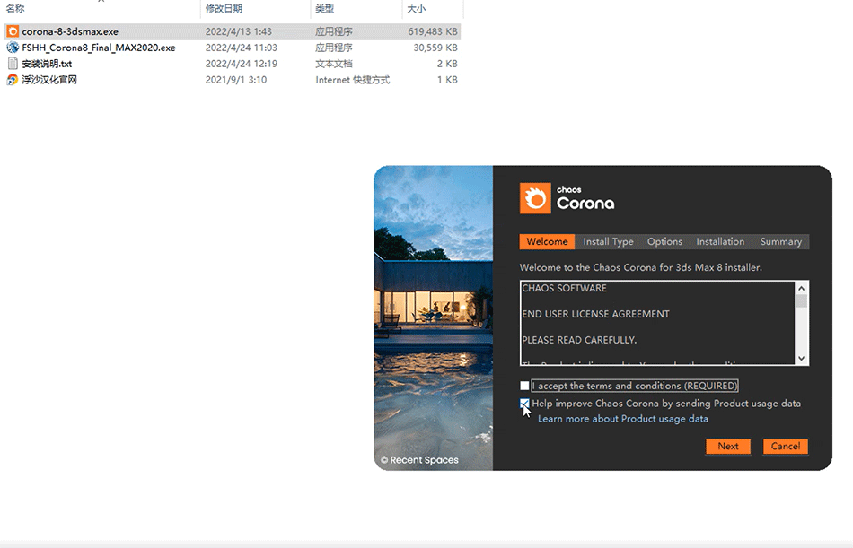
Task: Click the 浮沙汉化官网 shortcut icon
Action: tap(13, 80)
